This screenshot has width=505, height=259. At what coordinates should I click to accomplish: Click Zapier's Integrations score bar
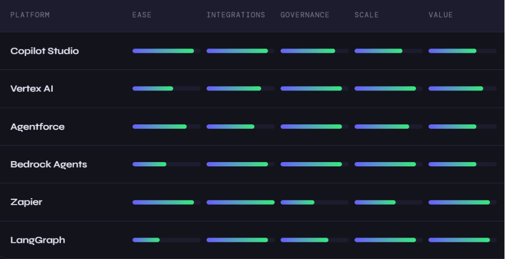pyautogui.click(x=241, y=202)
